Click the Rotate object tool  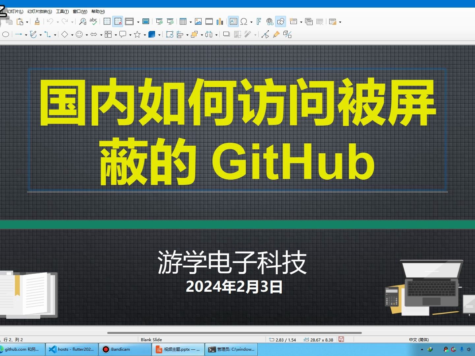[170, 34]
